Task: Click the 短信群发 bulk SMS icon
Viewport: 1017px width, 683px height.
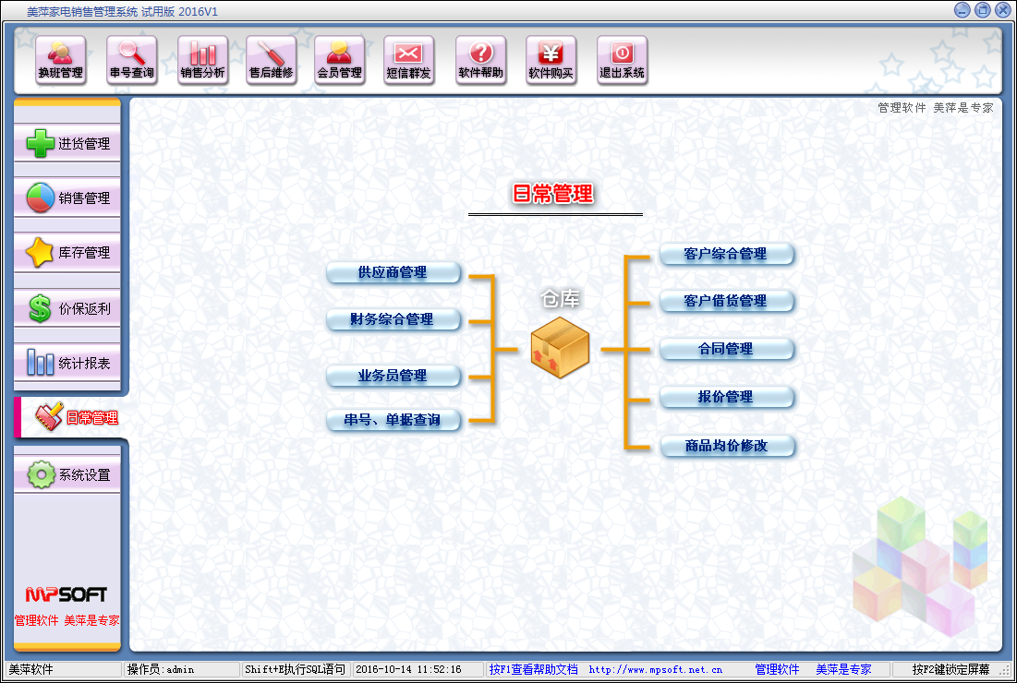Action: [408, 60]
